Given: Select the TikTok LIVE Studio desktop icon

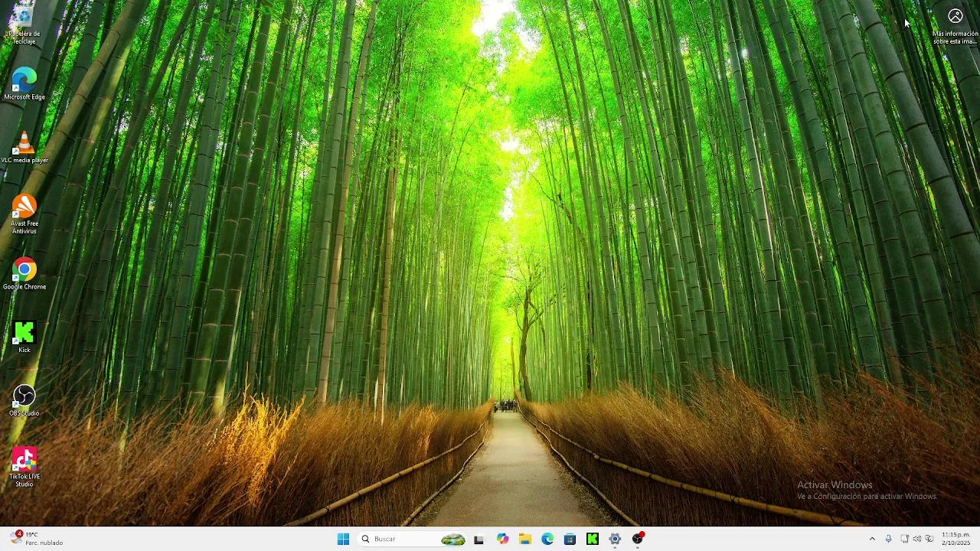Looking at the screenshot, I should (24, 467).
